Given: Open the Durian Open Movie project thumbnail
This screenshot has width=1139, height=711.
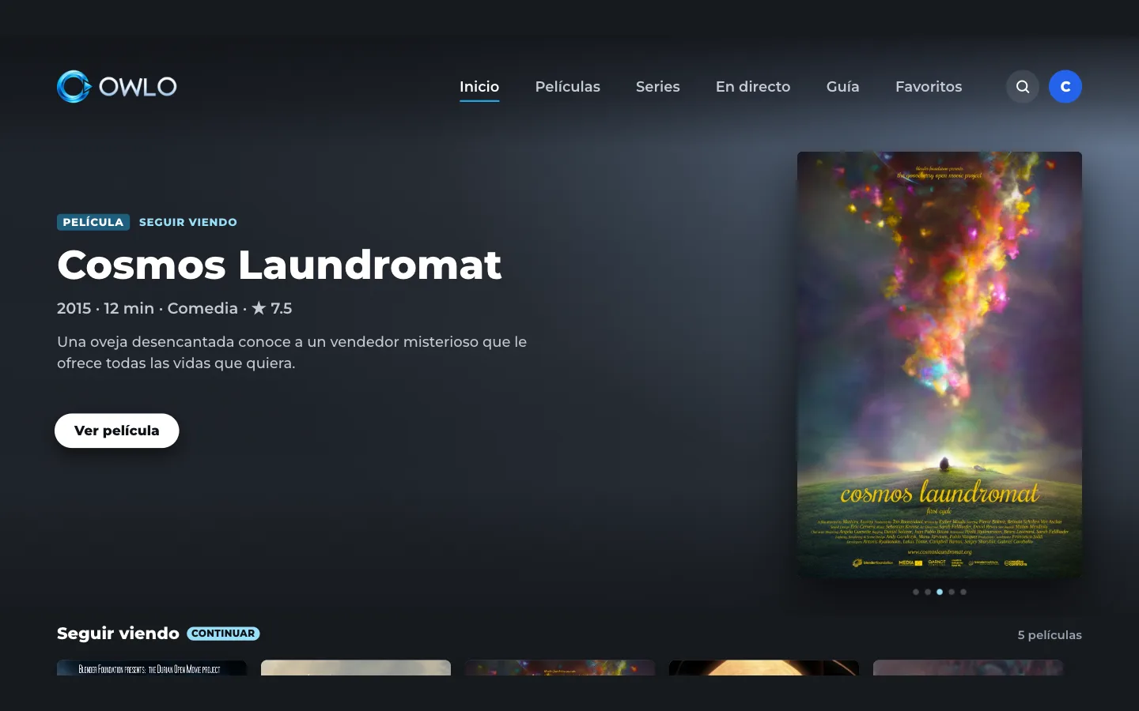Looking at the screenshot, I should tap(152, 668).
